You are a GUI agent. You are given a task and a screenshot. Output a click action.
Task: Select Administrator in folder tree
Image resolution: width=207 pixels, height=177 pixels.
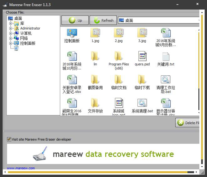(x=27, y=28)
